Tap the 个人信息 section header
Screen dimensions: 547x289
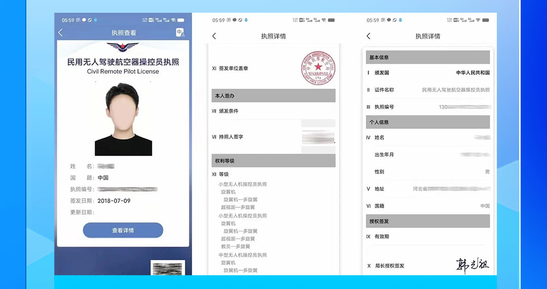click(427, 122)
